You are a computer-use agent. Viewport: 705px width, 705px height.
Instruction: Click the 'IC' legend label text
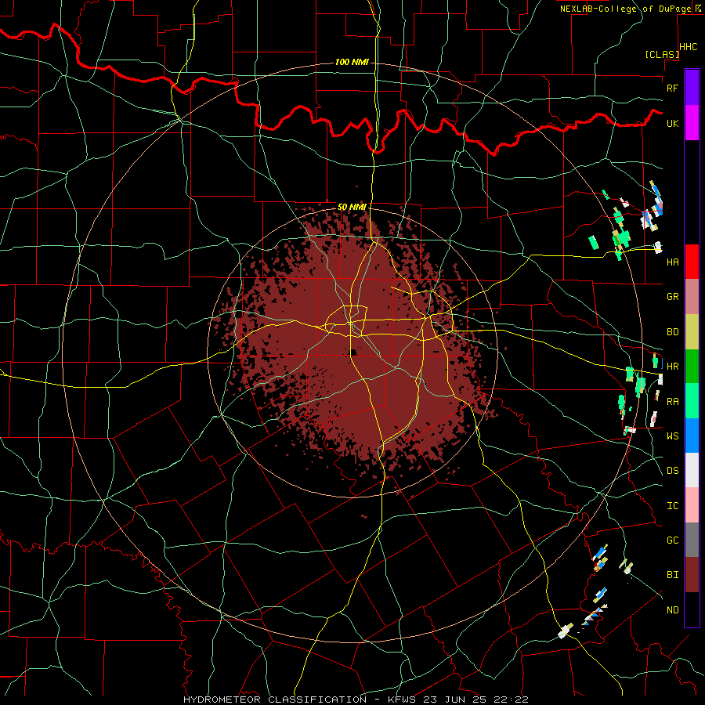coord(672,506)
